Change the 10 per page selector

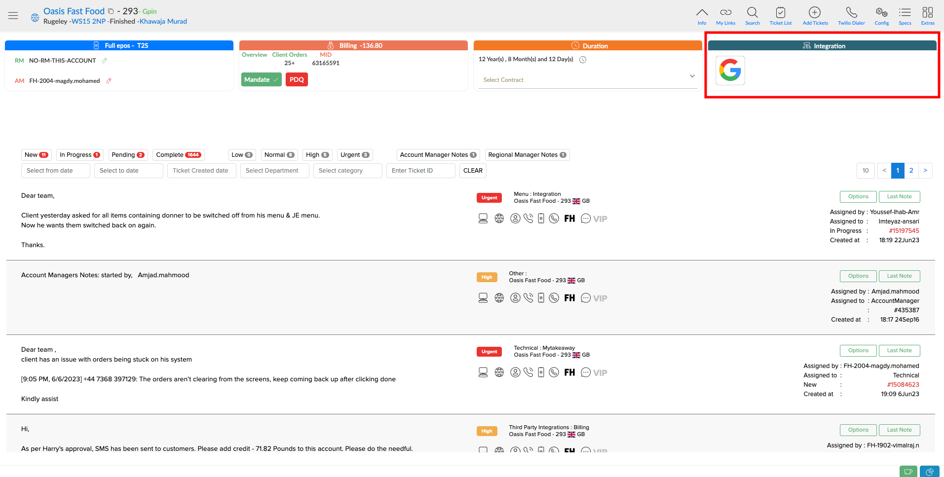point(866,171)
